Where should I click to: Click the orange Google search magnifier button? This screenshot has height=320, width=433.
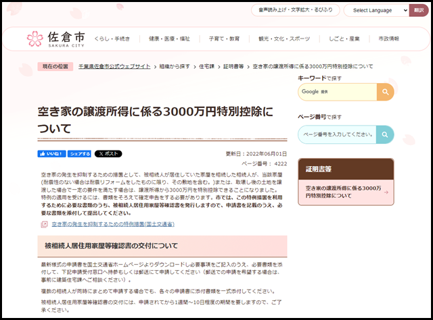coord(385,92)
